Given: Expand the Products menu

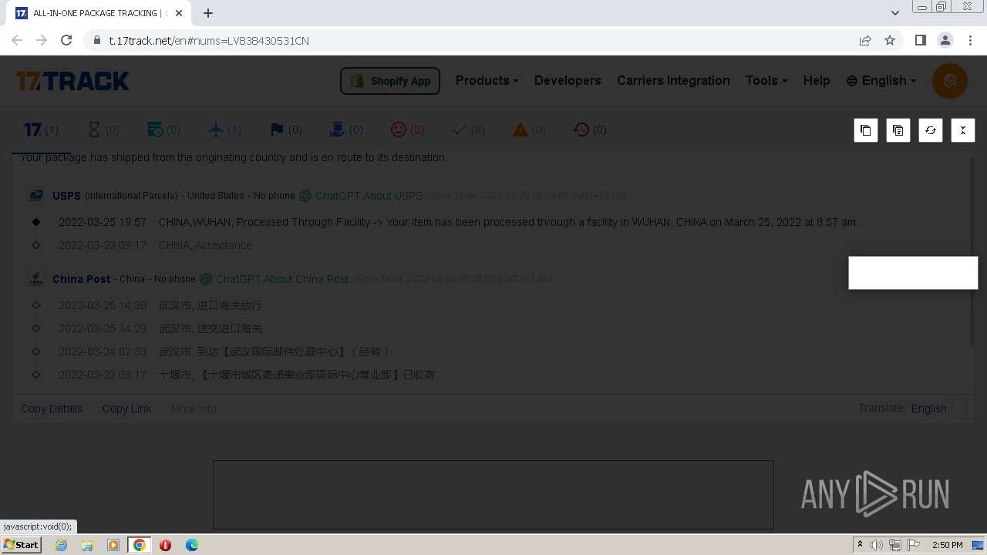Looking at the screenshot, I should [487, 81].
